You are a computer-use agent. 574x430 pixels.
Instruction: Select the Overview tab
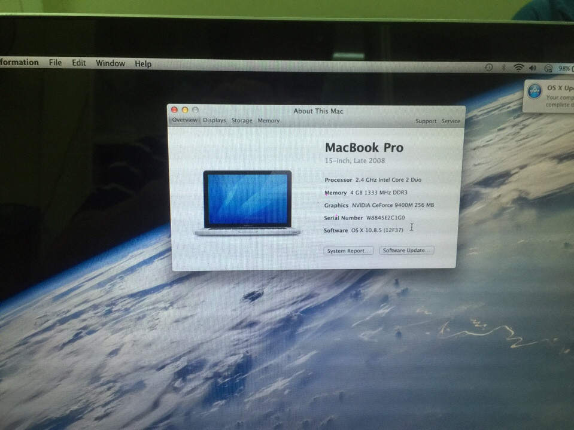pos(184,120)
